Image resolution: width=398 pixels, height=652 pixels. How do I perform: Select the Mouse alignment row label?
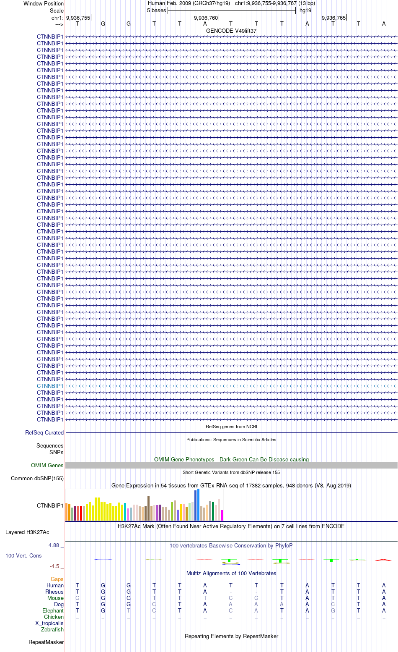point(56,598)
